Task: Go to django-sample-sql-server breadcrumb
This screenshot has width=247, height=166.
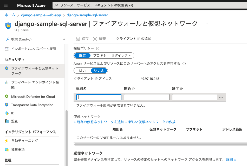Action: tap(87, 15)
